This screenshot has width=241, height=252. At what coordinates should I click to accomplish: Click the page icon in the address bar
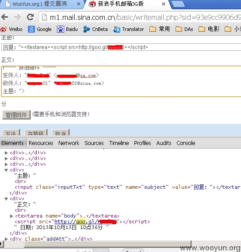point(44,17)
